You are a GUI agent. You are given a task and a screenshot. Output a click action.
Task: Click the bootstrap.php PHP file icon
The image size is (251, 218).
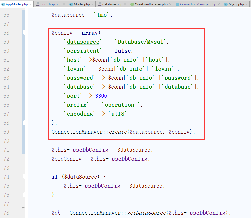(38, 4)
